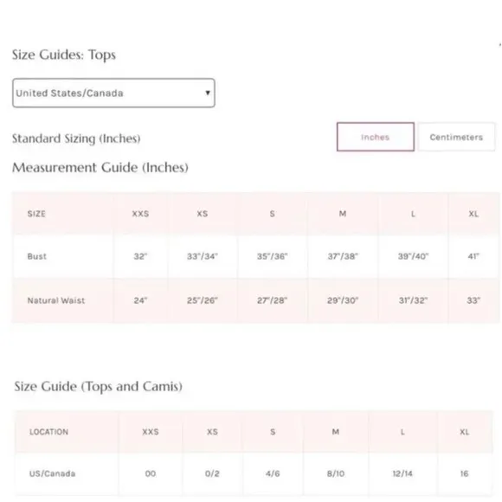Screen dimensions: 502x502
Task: Select the XXS column header in measurement table
Action: click(x=140, y=214)
